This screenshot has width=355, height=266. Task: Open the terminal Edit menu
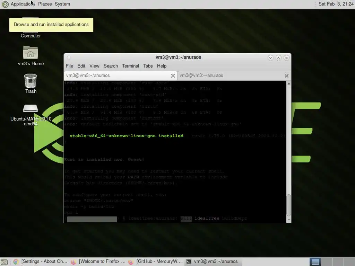(81, 66)
